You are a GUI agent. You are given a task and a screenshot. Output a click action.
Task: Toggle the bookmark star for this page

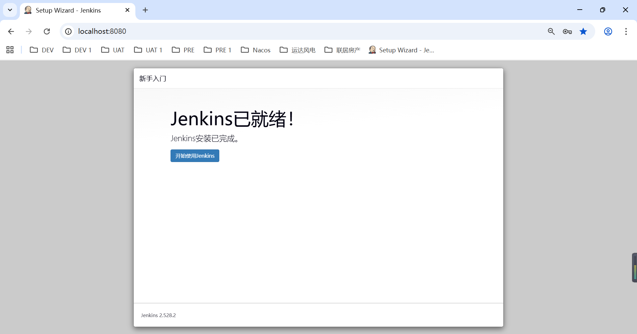(x=583, y=31)
